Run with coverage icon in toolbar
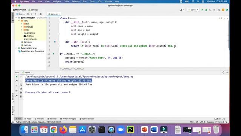The image size is (241, 136). (x=210, y=10)
